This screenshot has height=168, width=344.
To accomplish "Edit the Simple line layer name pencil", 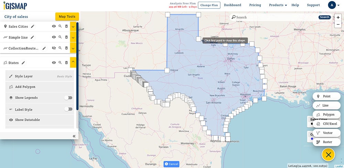I will pos(32,37).
